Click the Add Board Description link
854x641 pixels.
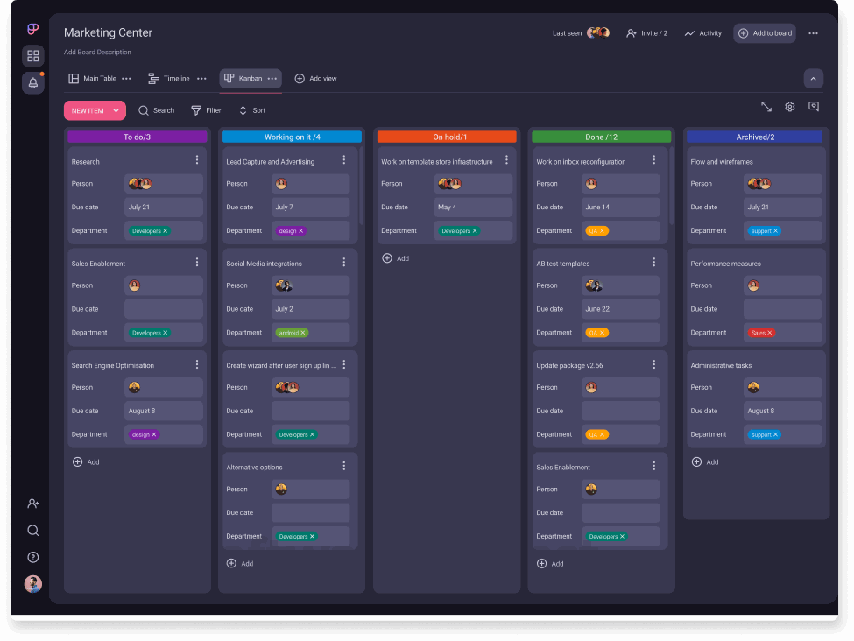coord(95,52)
